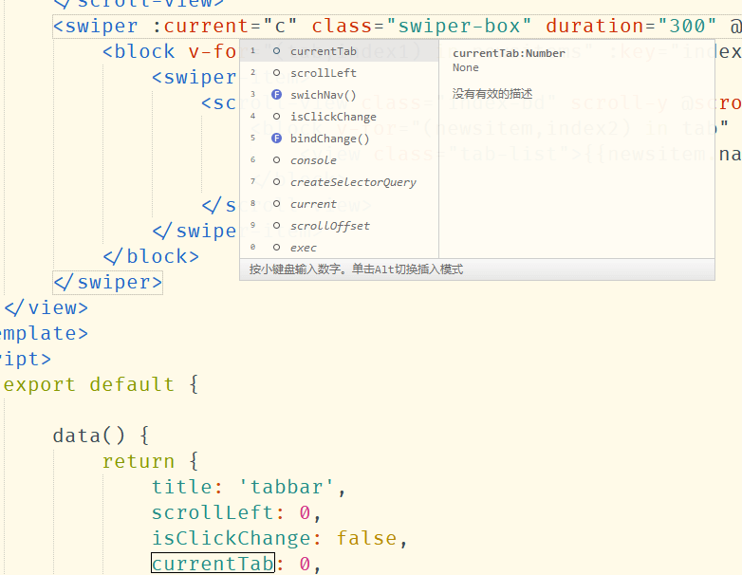Viewport: 742px width, 575px height.
Task: Select isClickChange completion entry
Action: [x=340, y=117]
